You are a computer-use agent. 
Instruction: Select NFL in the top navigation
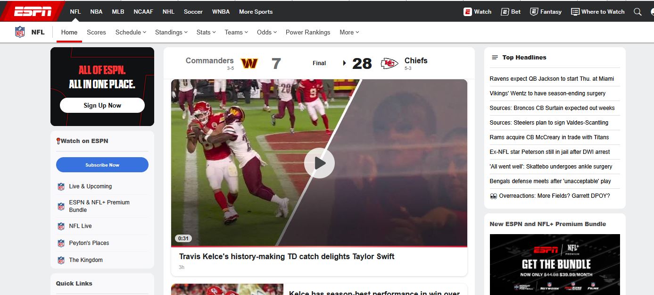[x=75, y=12]
